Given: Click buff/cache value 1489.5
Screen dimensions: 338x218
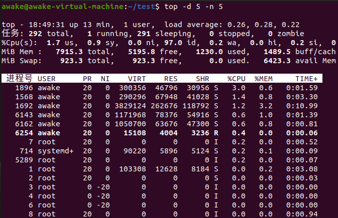Looking at the screenshot, I should [x=277, y=52].
